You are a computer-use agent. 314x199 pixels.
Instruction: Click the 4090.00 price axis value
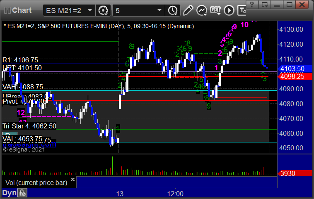click(x=291, y=89)
